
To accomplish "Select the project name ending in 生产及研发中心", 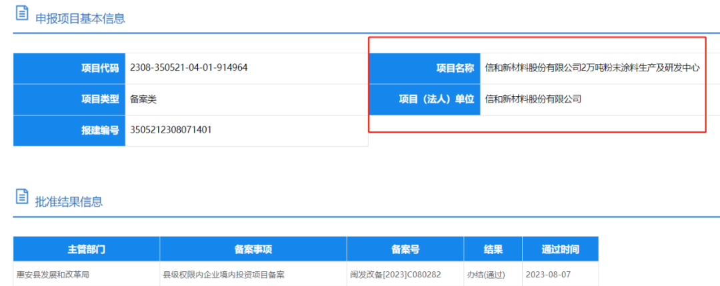I will pyautogui.click(x=592, y=68).
